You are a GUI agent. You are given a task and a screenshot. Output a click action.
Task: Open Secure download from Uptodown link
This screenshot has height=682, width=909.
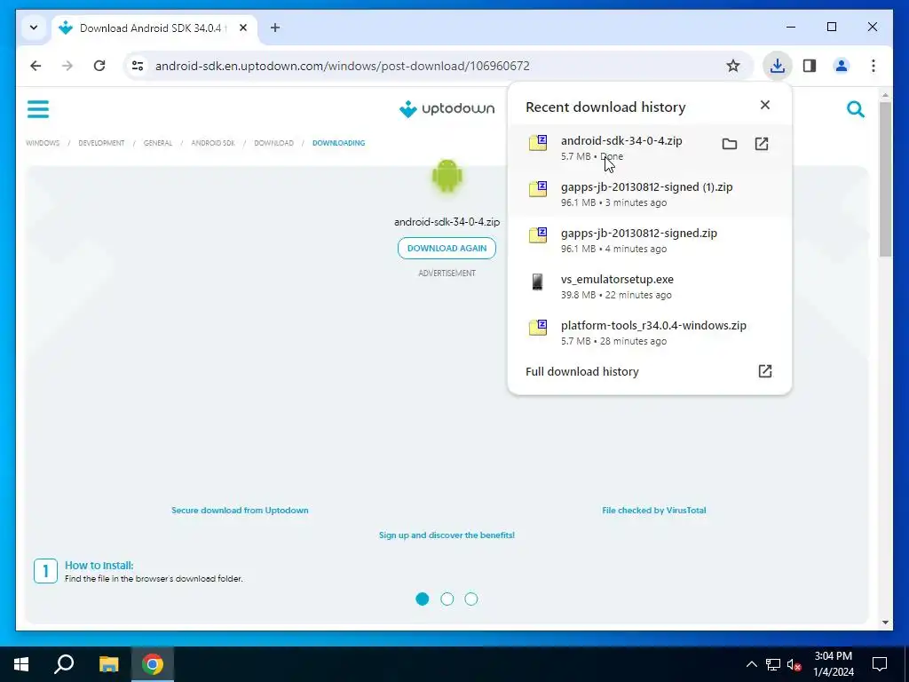240,511
